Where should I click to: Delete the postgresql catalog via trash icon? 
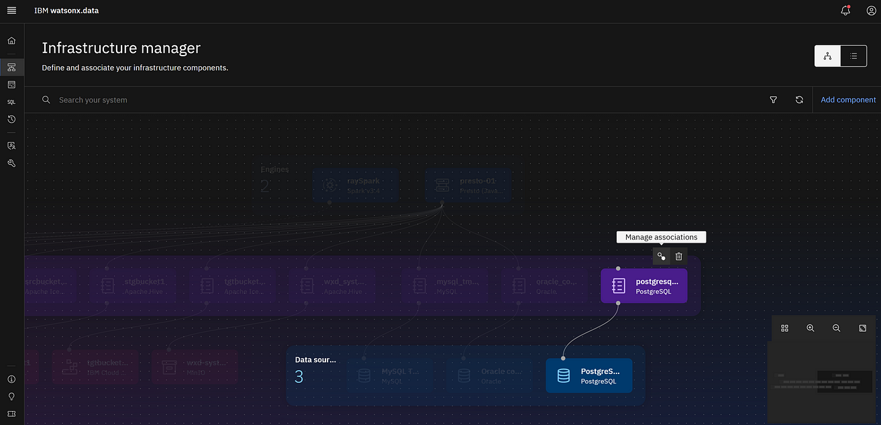[x=678, y=256]
